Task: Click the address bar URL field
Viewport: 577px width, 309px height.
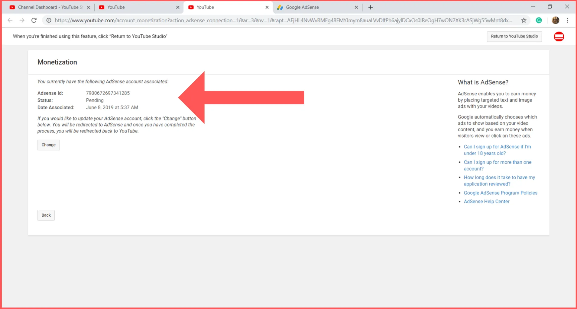Action: pyautogui.click(x=284, y=20)
